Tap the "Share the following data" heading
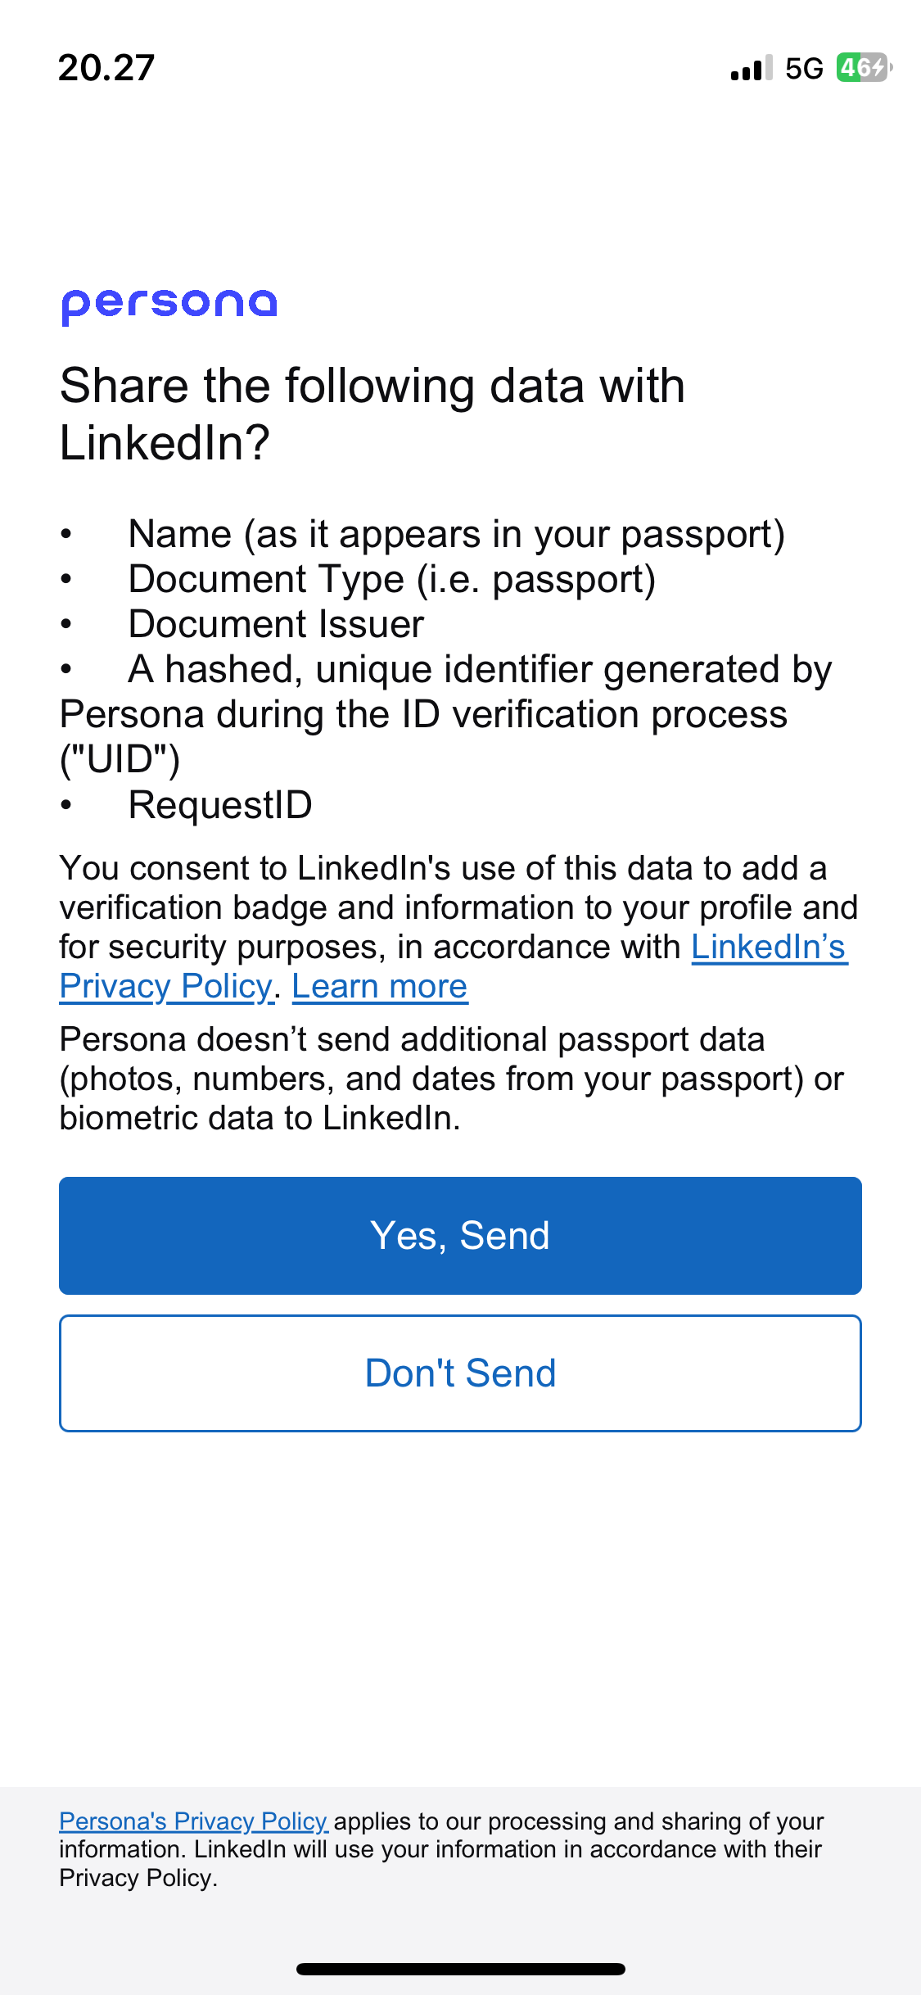The width and height of the screenshot is (921, 1995). pyautogui.click(x=372, y=414)
